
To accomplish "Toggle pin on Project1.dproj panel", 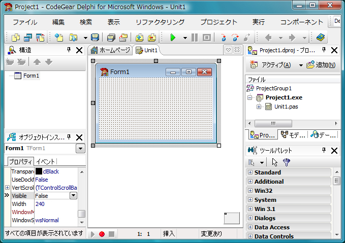I will [324, 50].
